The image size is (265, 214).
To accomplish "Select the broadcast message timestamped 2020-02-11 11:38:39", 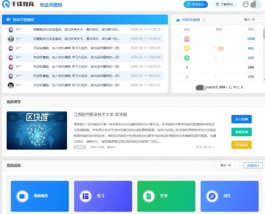I will coord(85,30).
